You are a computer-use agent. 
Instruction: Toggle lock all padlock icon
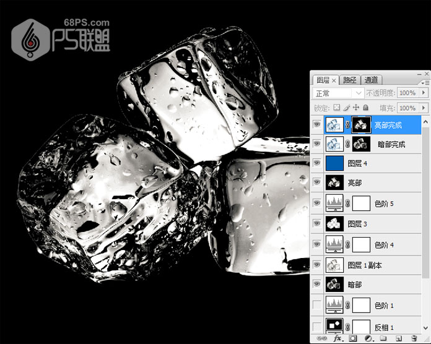pos(365,108)
